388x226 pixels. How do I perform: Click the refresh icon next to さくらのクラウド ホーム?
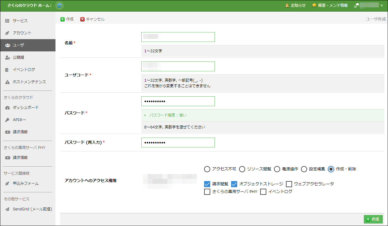[59, 6]
